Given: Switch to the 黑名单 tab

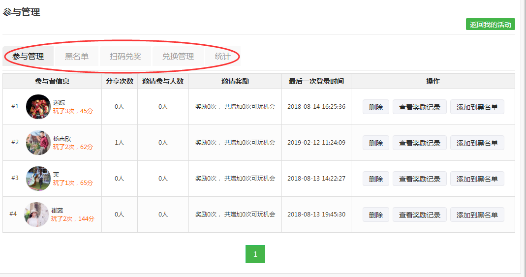Looking at the screenshot, I should click(77, 57).
